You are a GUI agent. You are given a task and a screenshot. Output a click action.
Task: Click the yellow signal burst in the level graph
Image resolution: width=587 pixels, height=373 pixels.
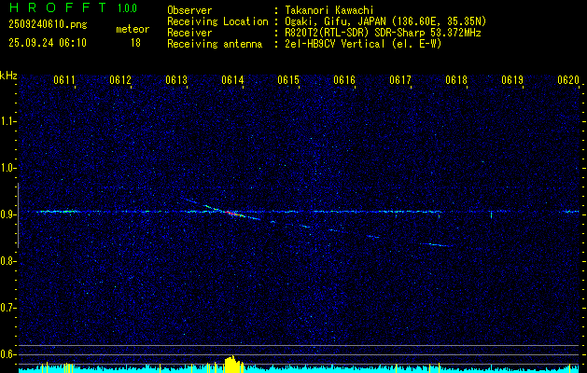point(233,364)
